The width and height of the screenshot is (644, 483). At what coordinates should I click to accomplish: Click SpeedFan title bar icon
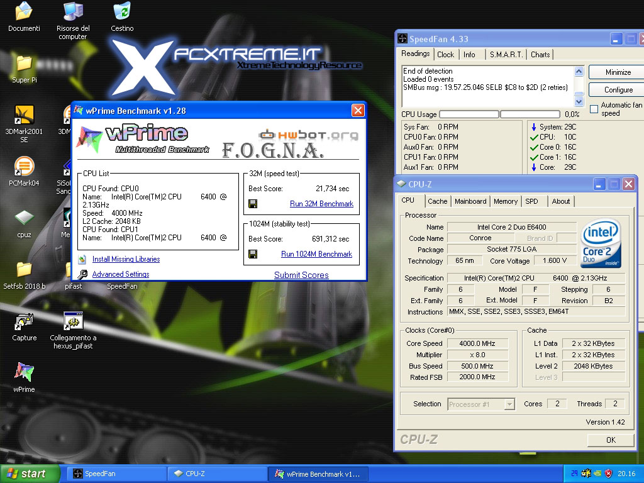point(402,38)
